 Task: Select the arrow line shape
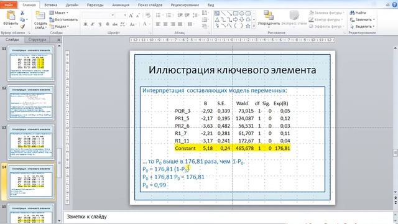(x=229, y=13)
